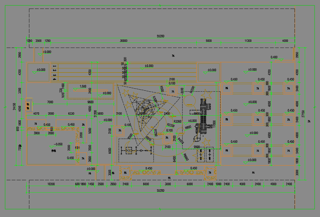
Task: Select the circle dimensioned R1200
Action: tap(189, 101)
